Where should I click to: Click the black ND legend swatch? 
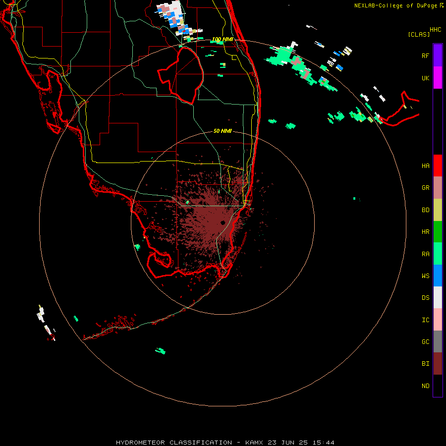[438, 386]
